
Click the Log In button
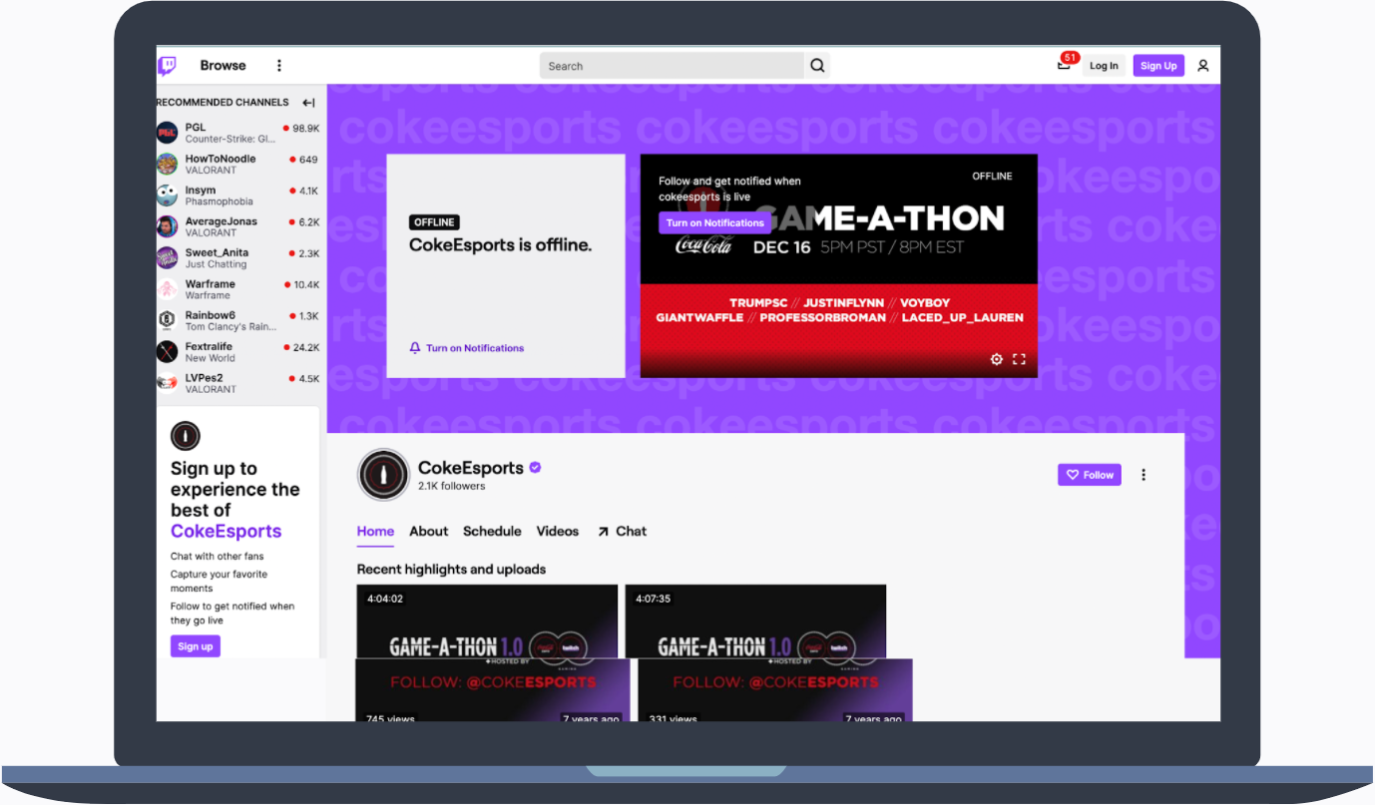[x=1104, y=66]
